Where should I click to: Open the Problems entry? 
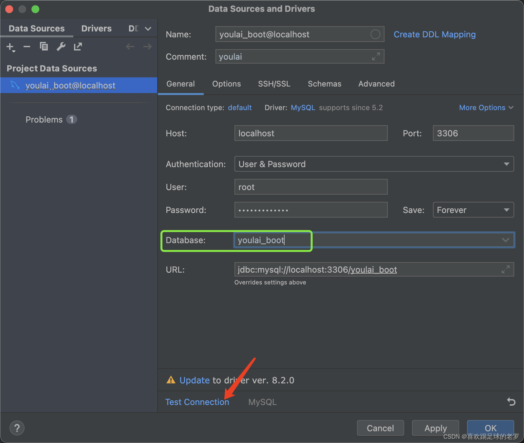44,120
